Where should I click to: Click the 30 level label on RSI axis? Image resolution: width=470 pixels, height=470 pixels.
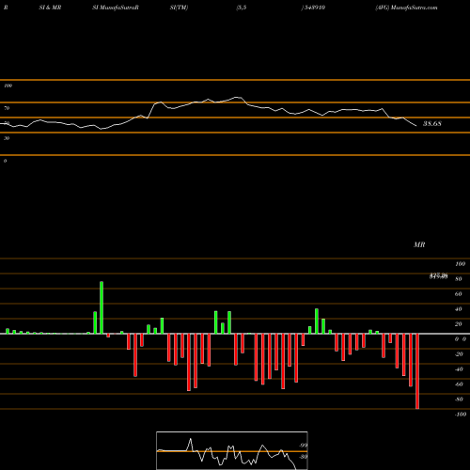[7, 138]
